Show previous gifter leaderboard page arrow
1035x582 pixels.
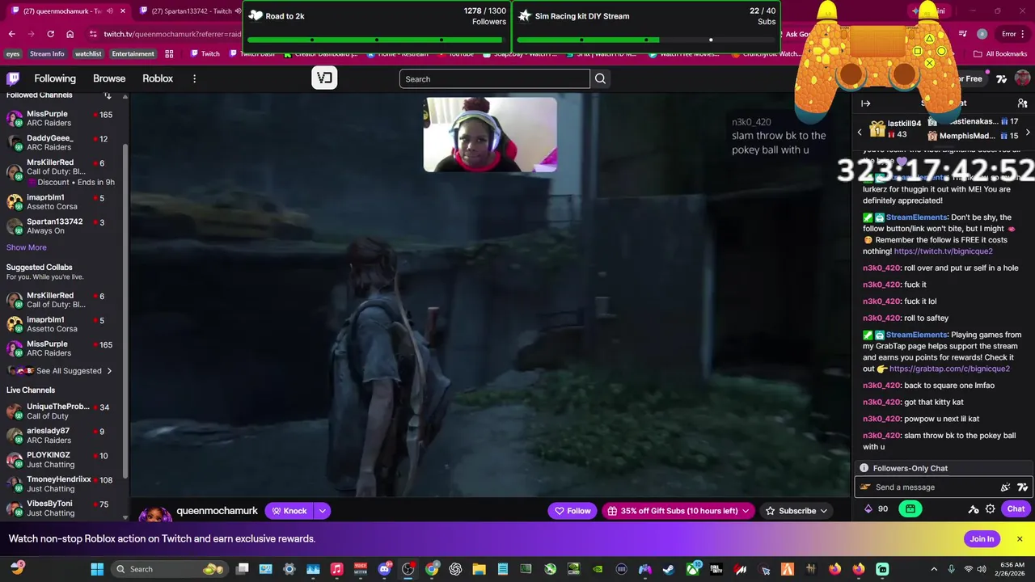pyautogui.click(x=860, y=132)
